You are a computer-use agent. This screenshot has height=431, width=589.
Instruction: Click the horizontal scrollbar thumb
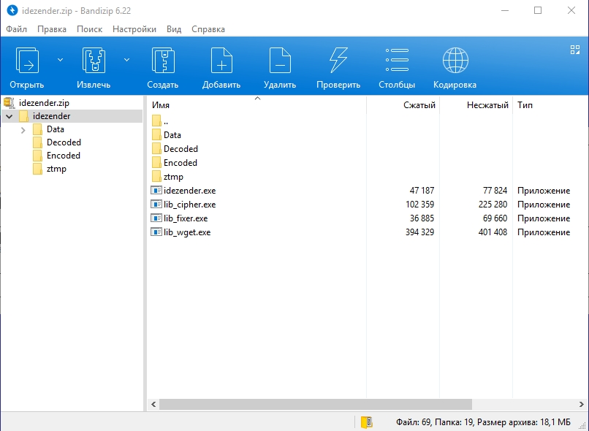click(x=316, y=405)
